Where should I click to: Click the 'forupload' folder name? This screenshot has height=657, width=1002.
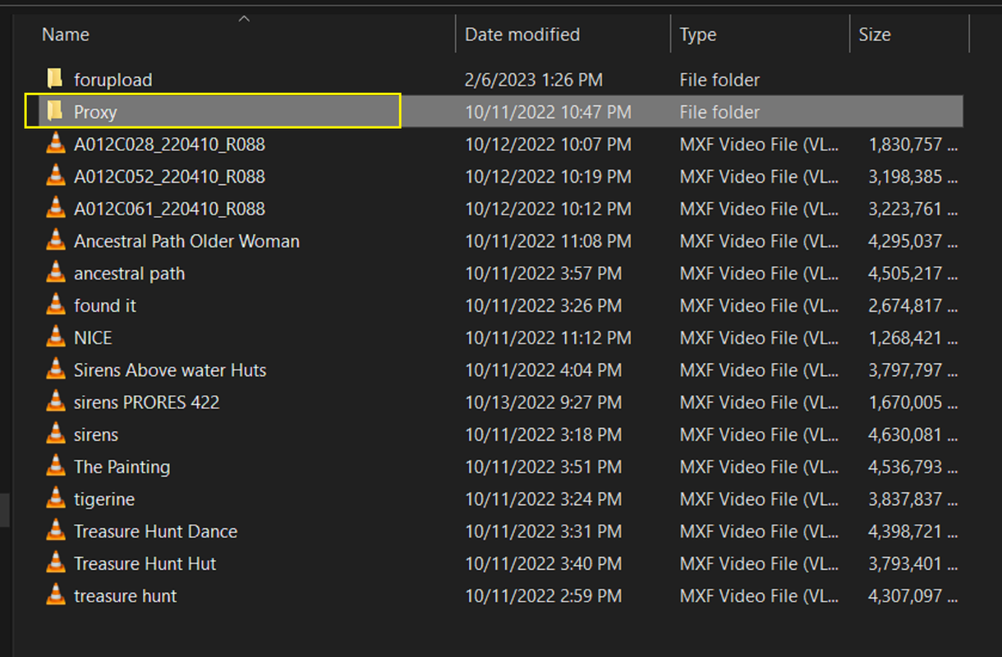pos(113,80)
